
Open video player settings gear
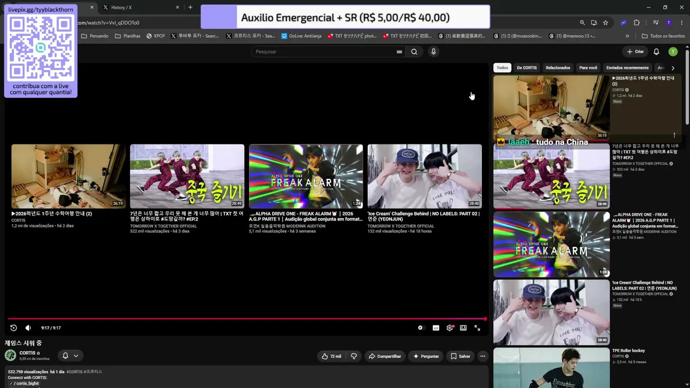pos(450,328)
